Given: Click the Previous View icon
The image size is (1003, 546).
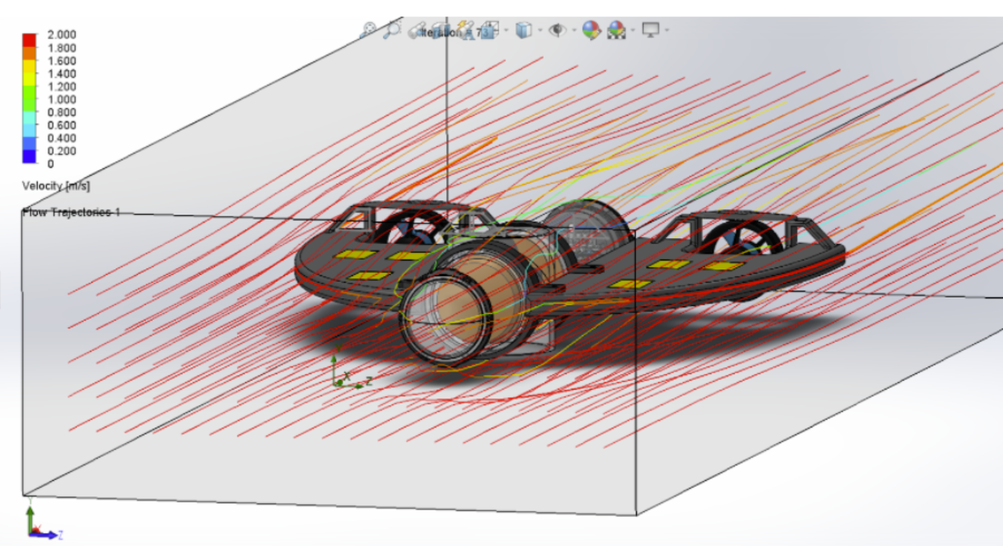Looking at the screenshot, I should tap(415, 30).
